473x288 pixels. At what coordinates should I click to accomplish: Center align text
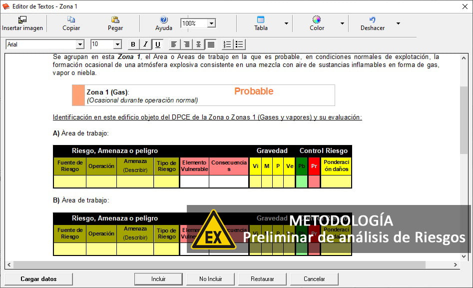[x=198, y=44]
